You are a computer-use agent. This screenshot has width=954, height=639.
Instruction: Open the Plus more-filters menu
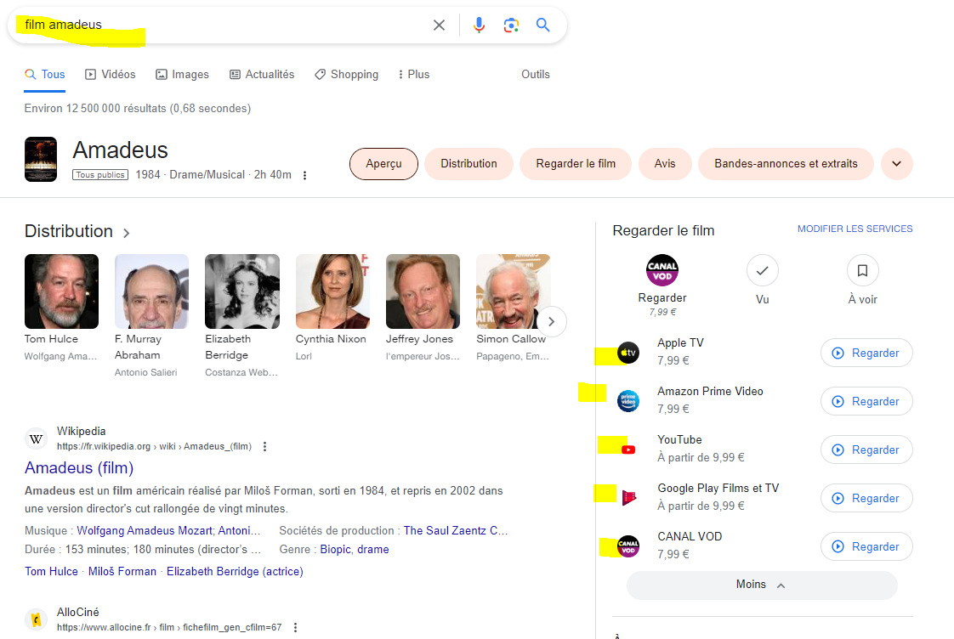click(414, 74)
